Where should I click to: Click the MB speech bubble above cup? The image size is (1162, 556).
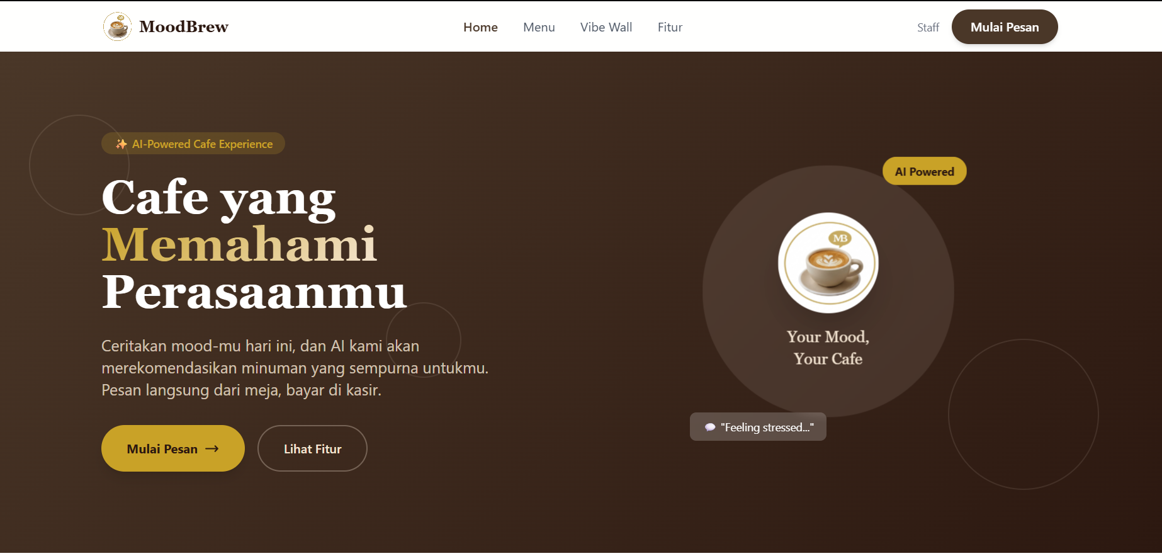pyautogui.click(x=840, y=239)
